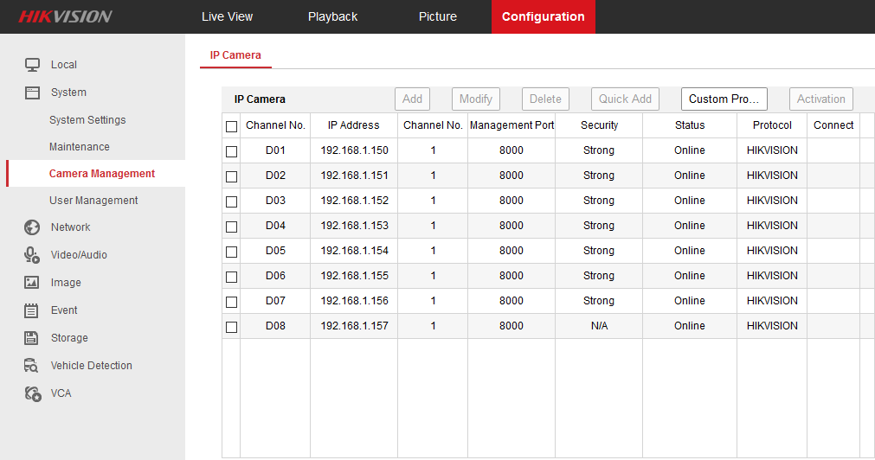This screenshot has height=460, width=875.
Task: Click the Image picture icon
Action: [x=32, y=283]
